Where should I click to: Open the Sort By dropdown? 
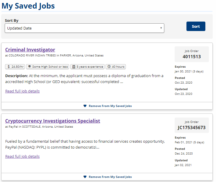85,28
